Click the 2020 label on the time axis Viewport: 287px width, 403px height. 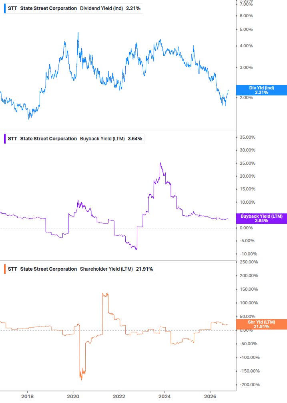click(73, 397)
